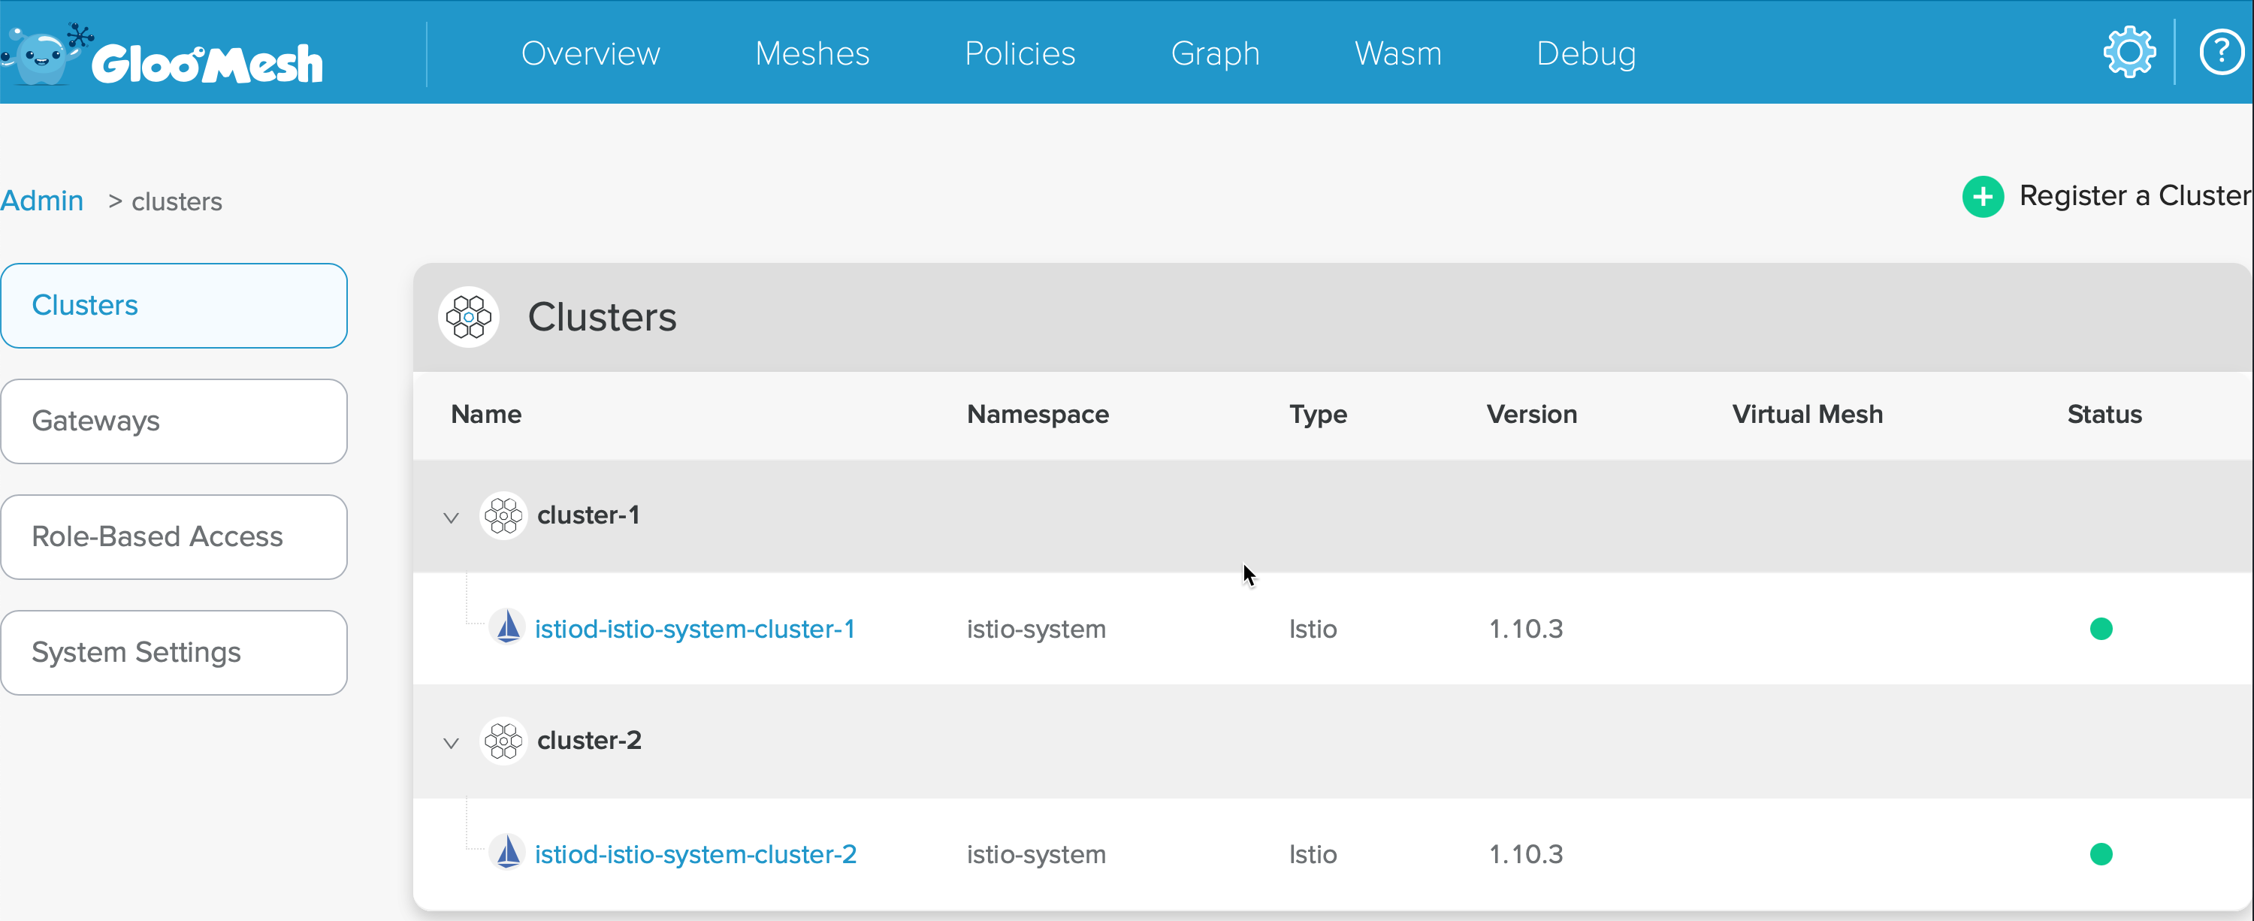Open the settings gear icon

click(x=2129, y=53)
